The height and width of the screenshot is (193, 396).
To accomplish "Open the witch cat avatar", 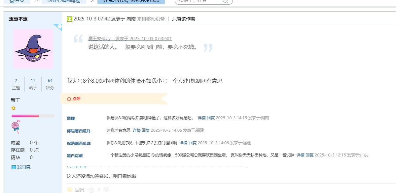I will [x=33, y=48].
